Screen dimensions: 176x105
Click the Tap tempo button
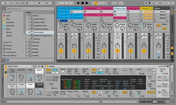[x=12, y=3]
